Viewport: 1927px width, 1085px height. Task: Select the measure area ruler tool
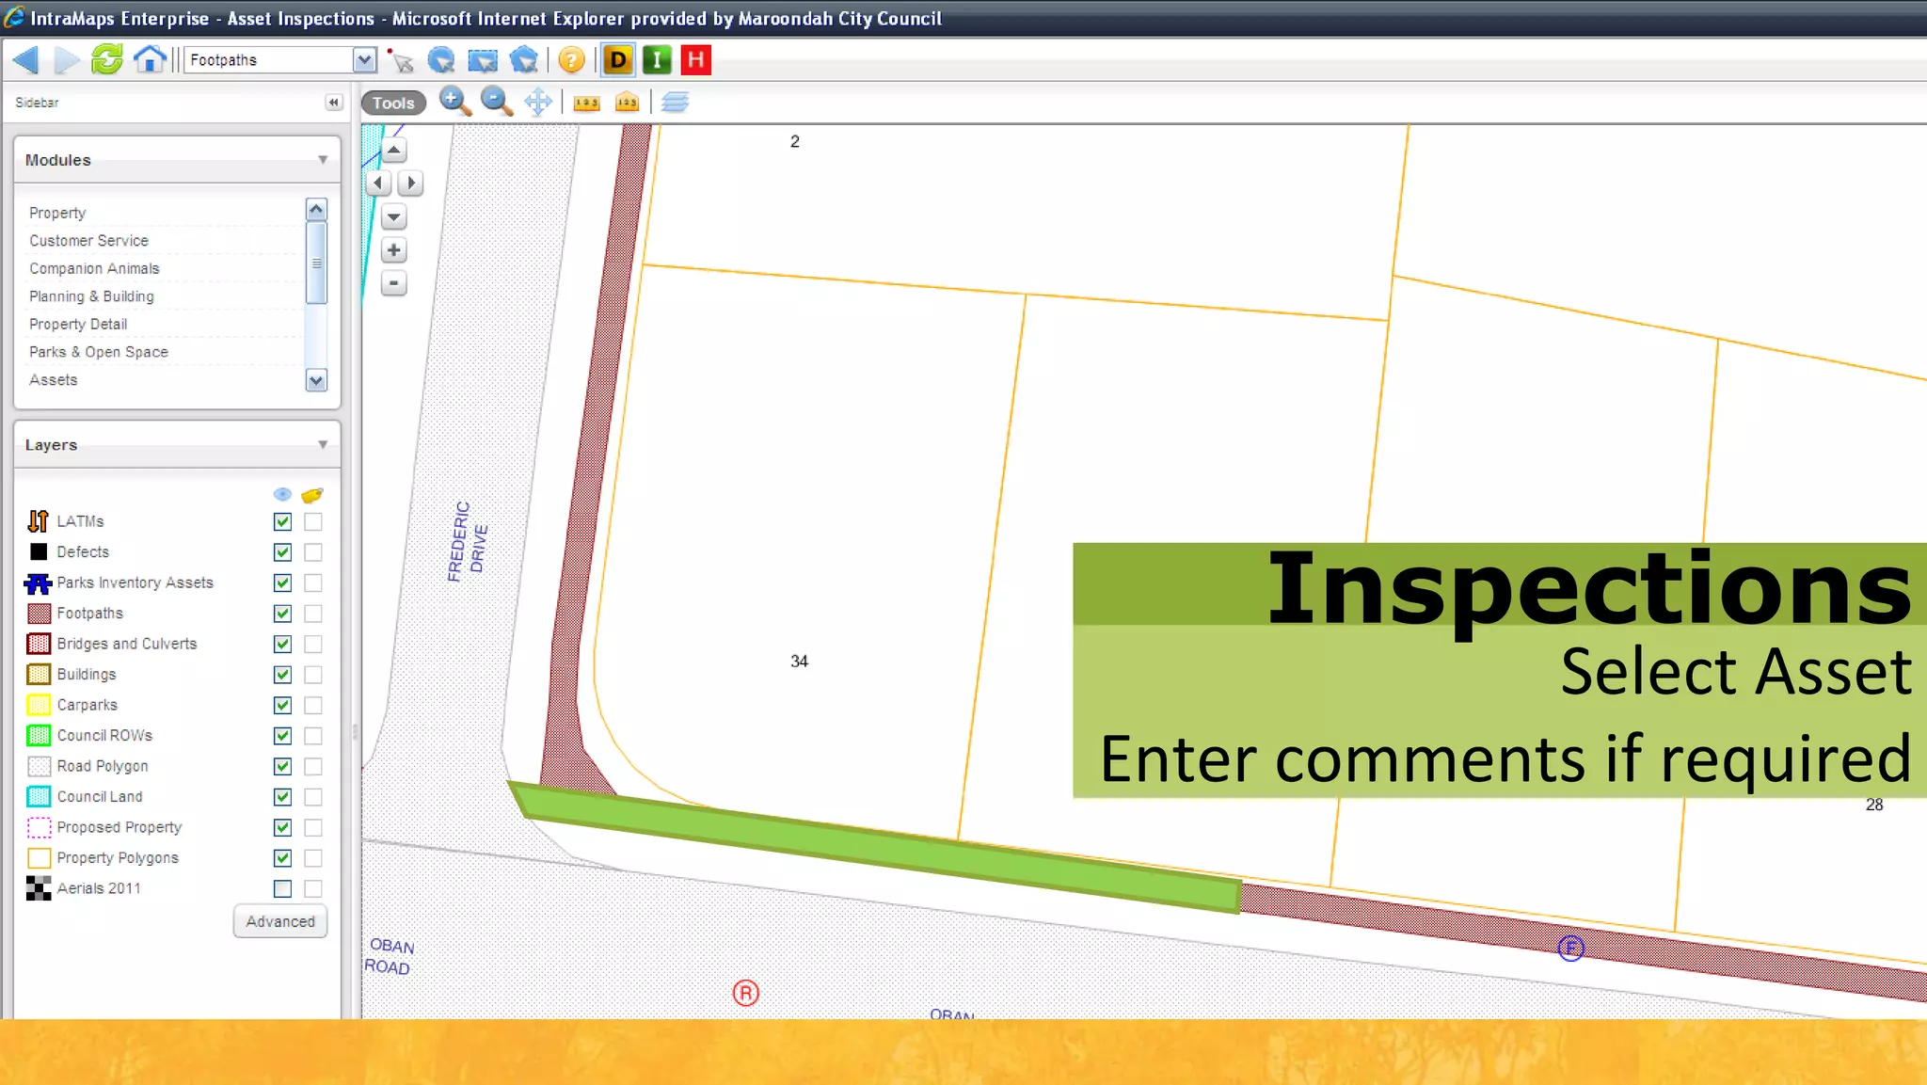tap(627, 102)
